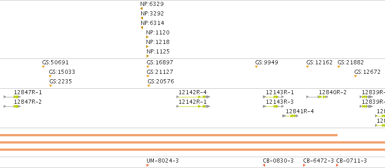Click the 12847R-1 label text
Viewport: 385px width, 168px height.
pos(28,92)
